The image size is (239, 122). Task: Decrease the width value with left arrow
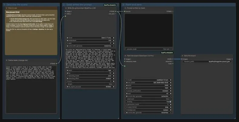pyautogui.click(x=127, y=85)
